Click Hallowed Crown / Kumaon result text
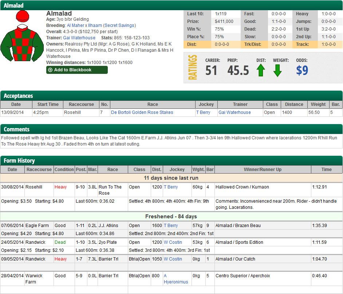The height and width of the screenshot is (294, 343). [x=242, y=187]
